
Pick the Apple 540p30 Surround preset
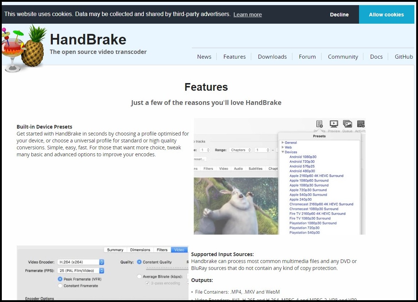point(308,195)
